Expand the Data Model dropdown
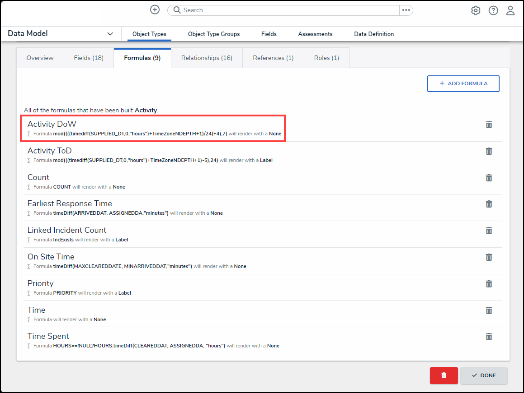524x393 pixels. (110, 34)
